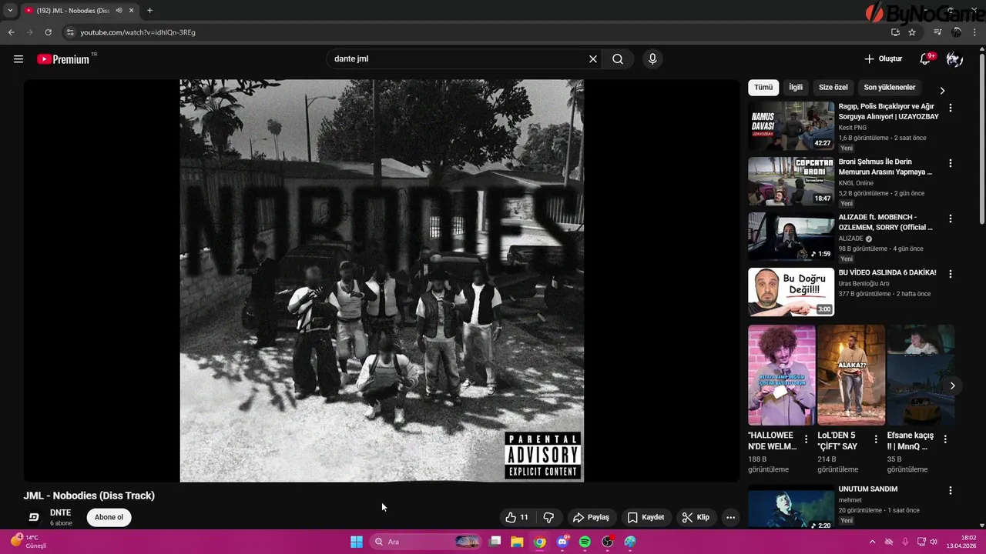986x554 pixels.
Task: Open a new browser tab
Action: pyautogui.click(x=149, y=11)
